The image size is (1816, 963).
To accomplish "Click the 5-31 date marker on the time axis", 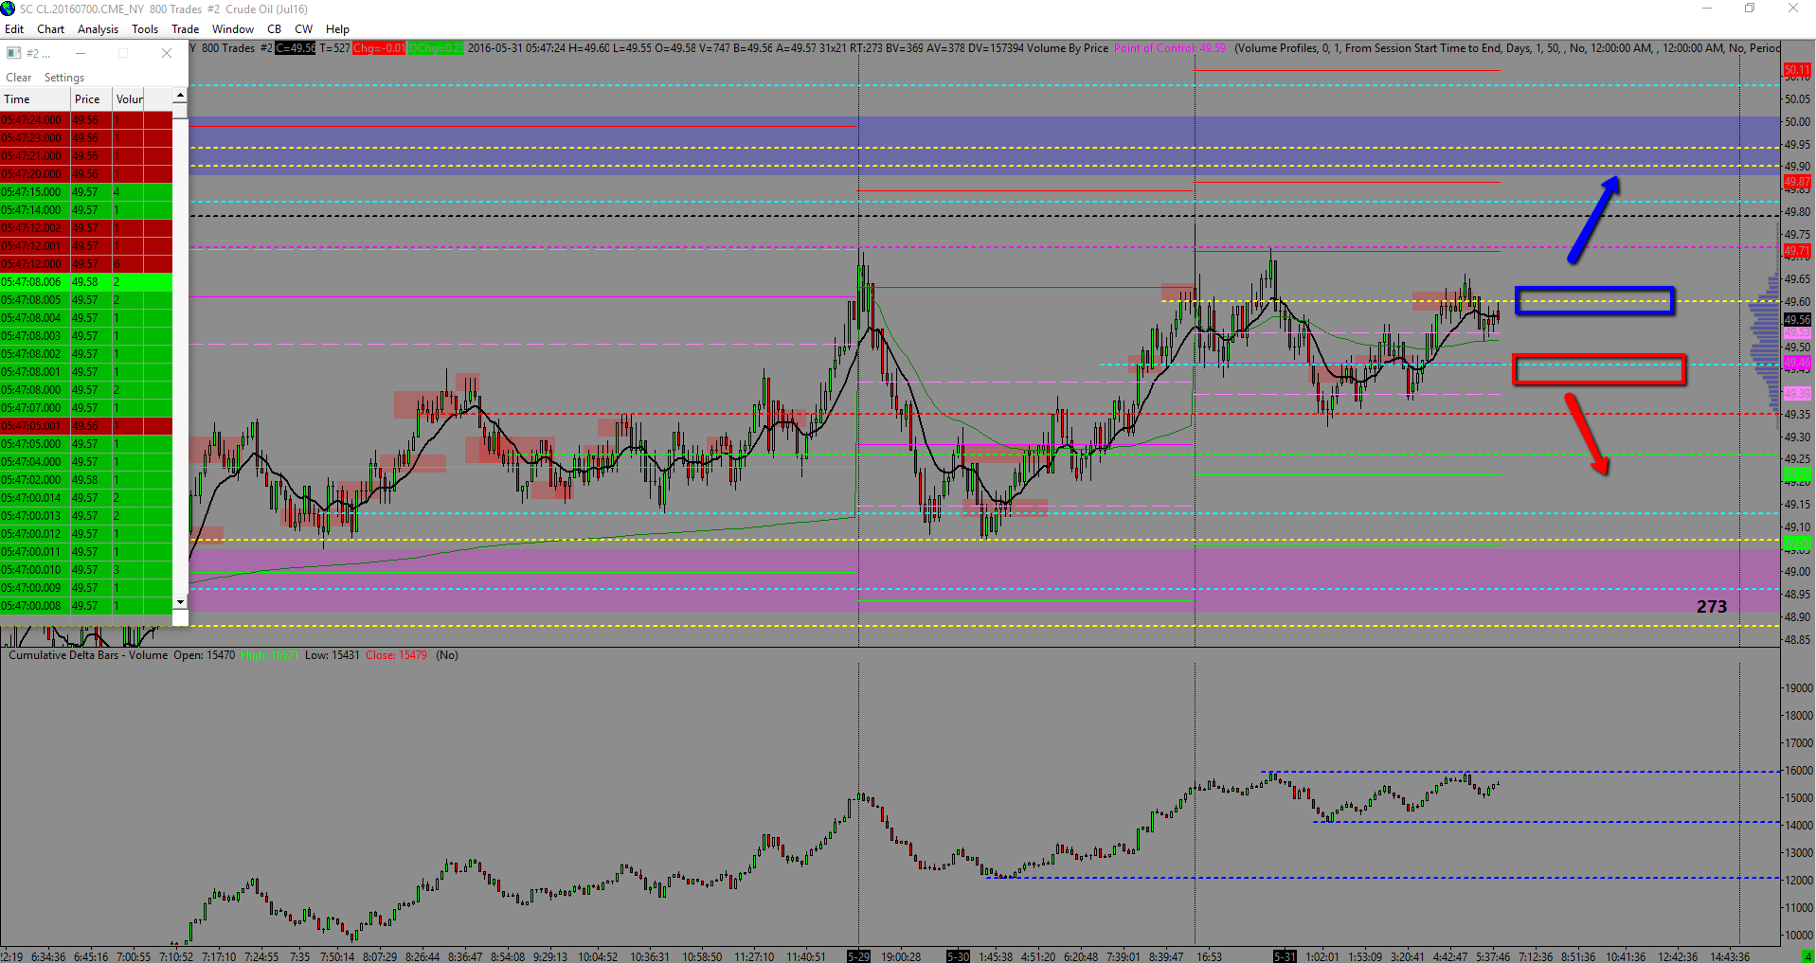I will 1285,956.
